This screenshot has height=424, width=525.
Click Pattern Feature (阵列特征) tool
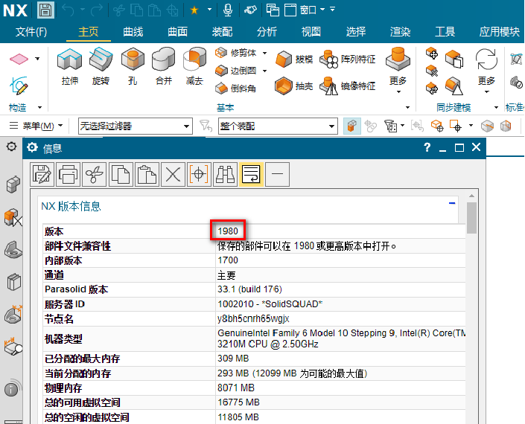(348, 60)
